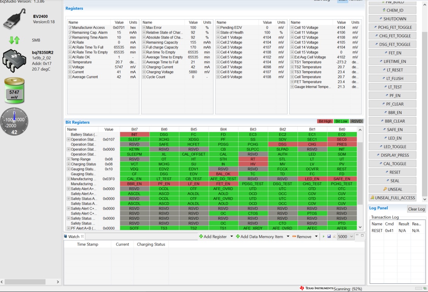Close the Watch tab with the X icon
The height and width of the screenshot is (292, 428).
point(82,237)
